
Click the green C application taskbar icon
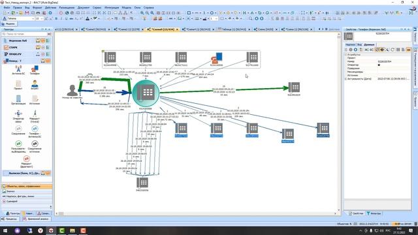[61, 230]
